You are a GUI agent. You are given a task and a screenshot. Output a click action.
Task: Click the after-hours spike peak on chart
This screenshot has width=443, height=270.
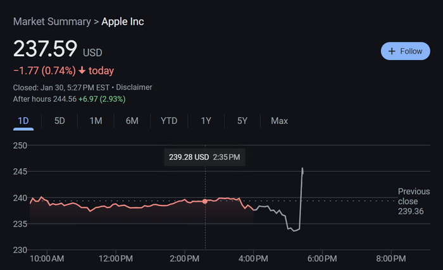pyautogui.click(x=303, y=169)
